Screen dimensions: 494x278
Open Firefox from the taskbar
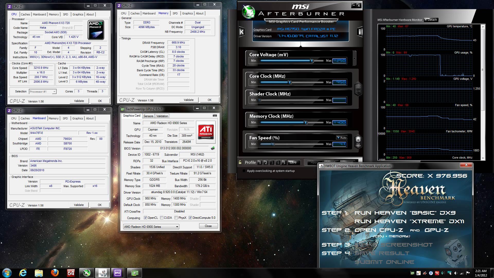(55, 273)
